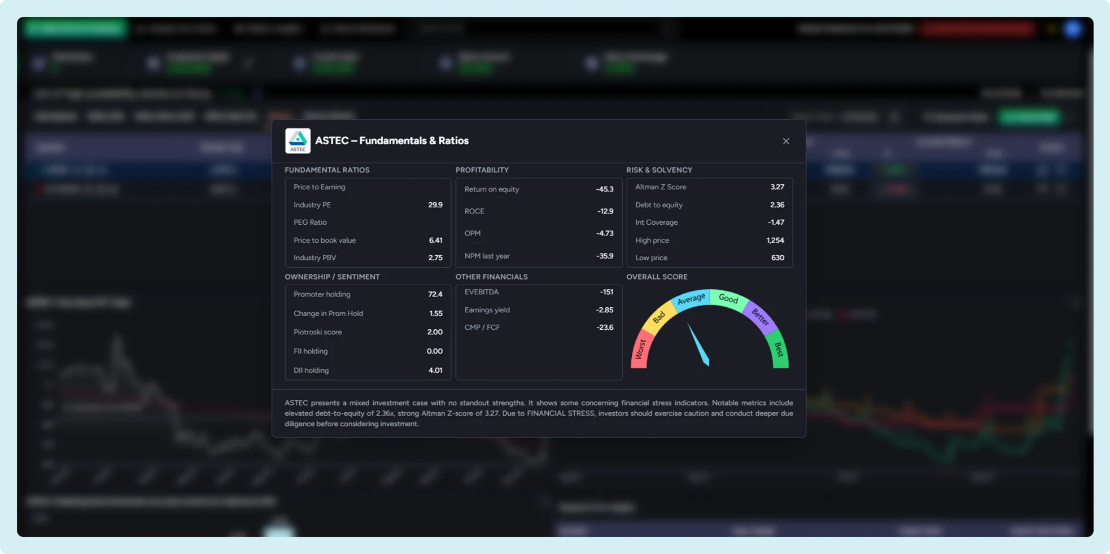
Task: Click the ASTEC summary description paragraph
Action: [538, 413]
